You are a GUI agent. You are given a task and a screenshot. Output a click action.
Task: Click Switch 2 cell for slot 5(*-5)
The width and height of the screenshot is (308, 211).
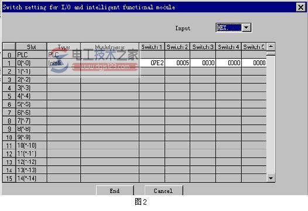tap(177, 104)
